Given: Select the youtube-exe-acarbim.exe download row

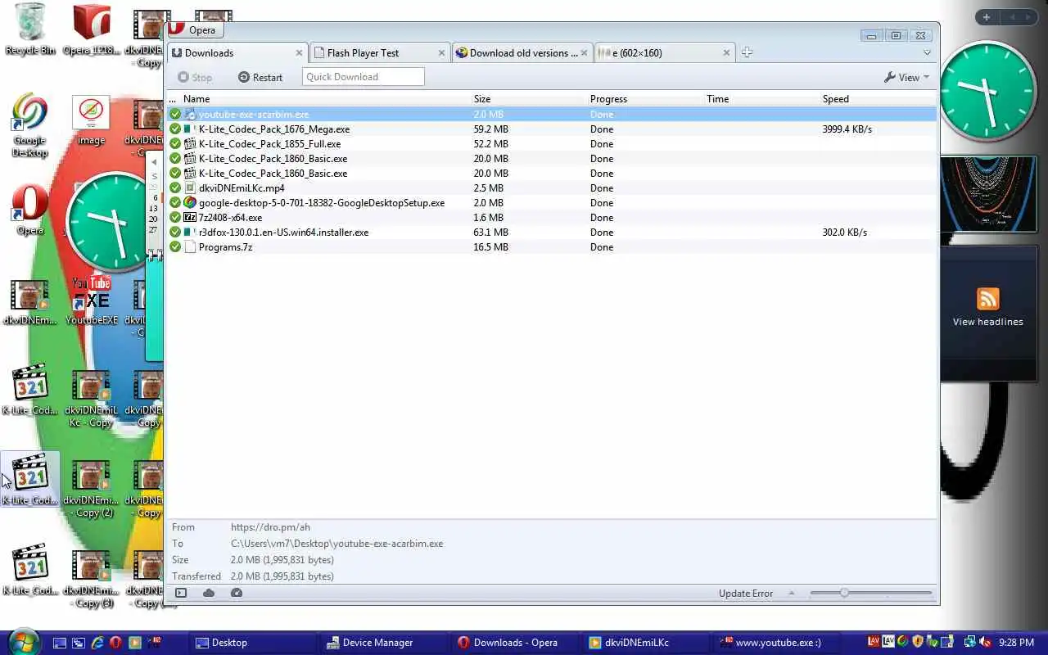Looking at the screenshot, I should coord(552,115).
